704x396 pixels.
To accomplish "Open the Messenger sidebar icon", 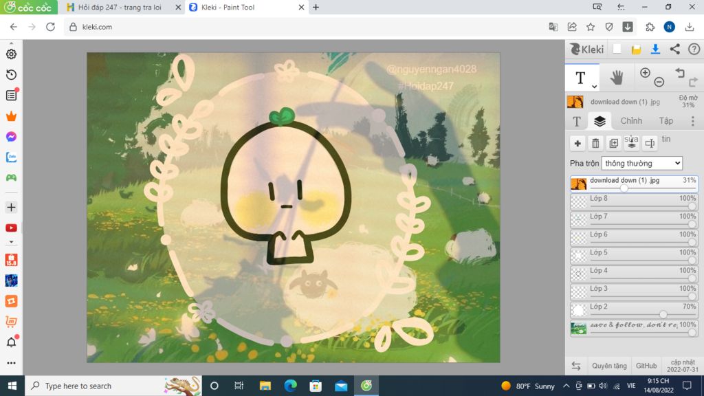I will click(x=11, y=137).
